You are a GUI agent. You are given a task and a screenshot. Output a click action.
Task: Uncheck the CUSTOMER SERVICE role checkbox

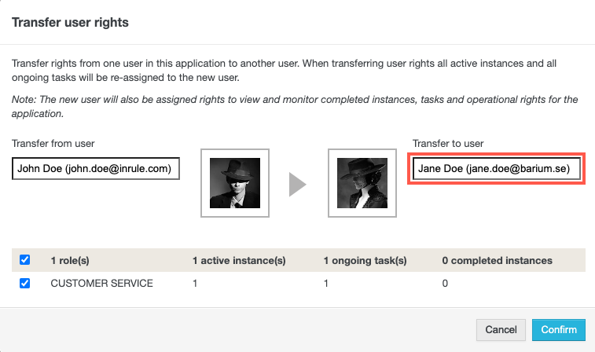coord(24,284)
